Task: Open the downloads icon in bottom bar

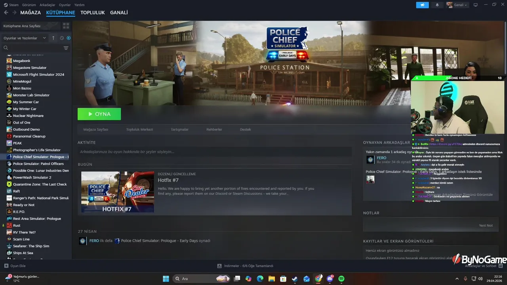Action: (219, 266)
